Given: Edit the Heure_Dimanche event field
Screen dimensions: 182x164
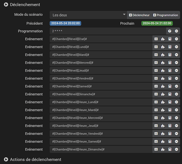Looking at the screenshot, I should click(x=101, y=149).
